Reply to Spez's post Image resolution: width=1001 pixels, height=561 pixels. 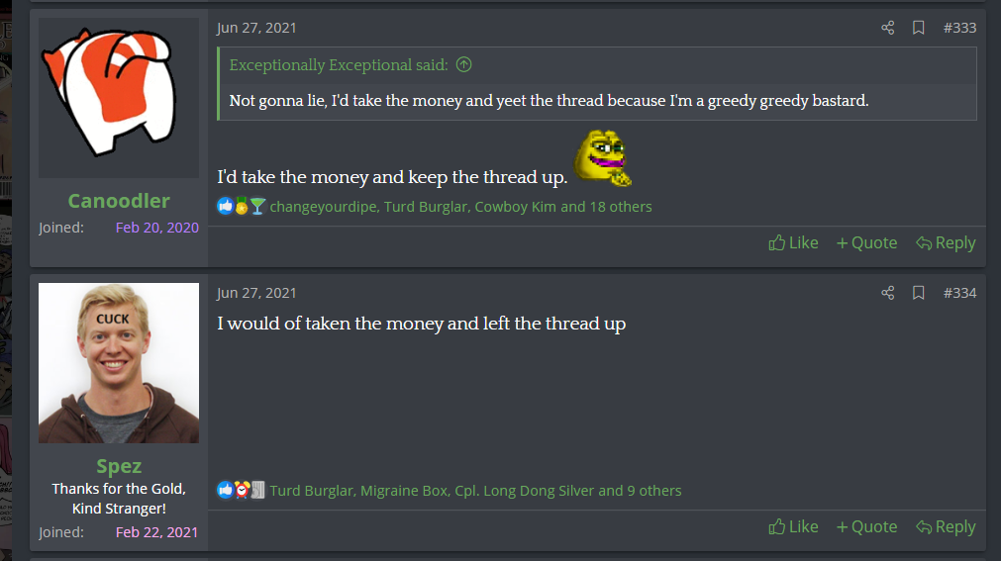(x=946, y=526)
